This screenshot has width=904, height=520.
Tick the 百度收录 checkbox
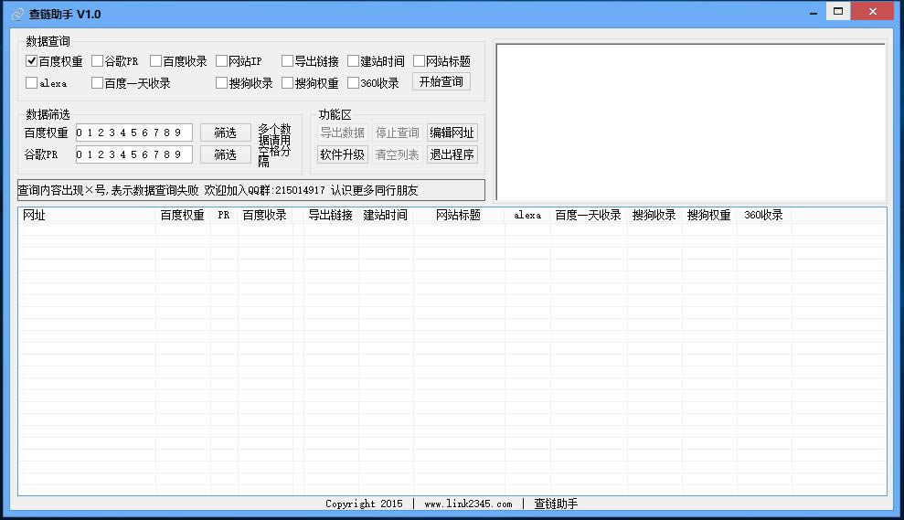point(156,61)
